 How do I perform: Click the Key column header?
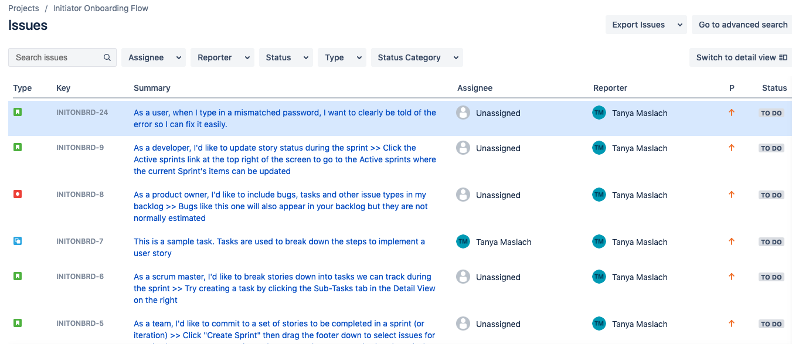[63, 88]
